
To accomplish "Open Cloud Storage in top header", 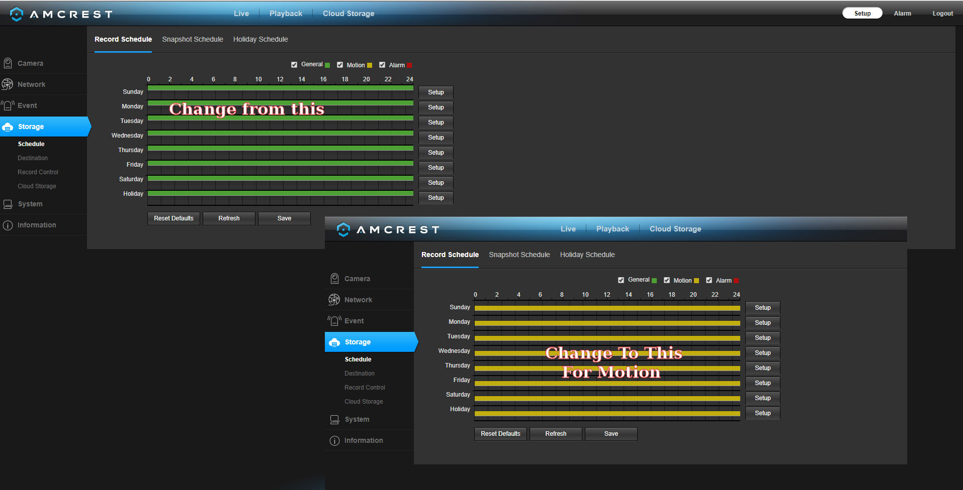I will click(348, 14).
